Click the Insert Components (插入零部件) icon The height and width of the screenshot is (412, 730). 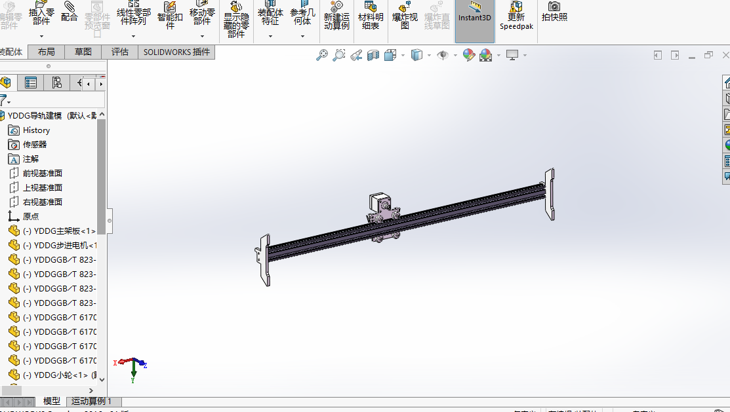[x=41, y=14]
